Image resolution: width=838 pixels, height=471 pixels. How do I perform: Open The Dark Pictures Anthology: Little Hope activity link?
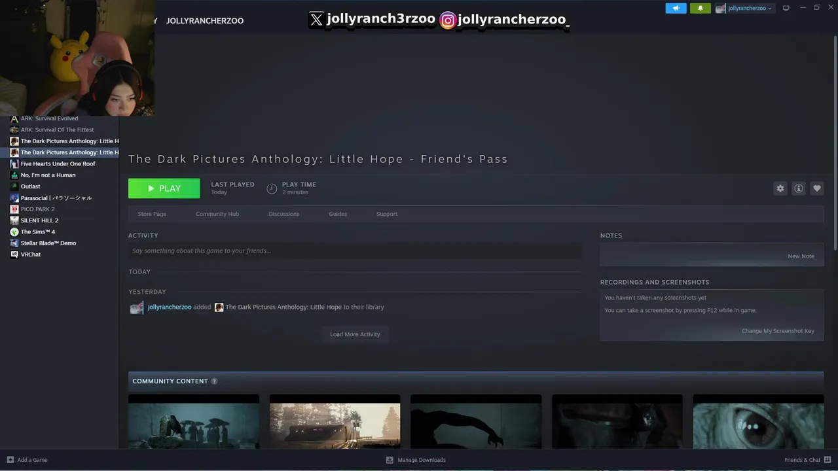283,307
